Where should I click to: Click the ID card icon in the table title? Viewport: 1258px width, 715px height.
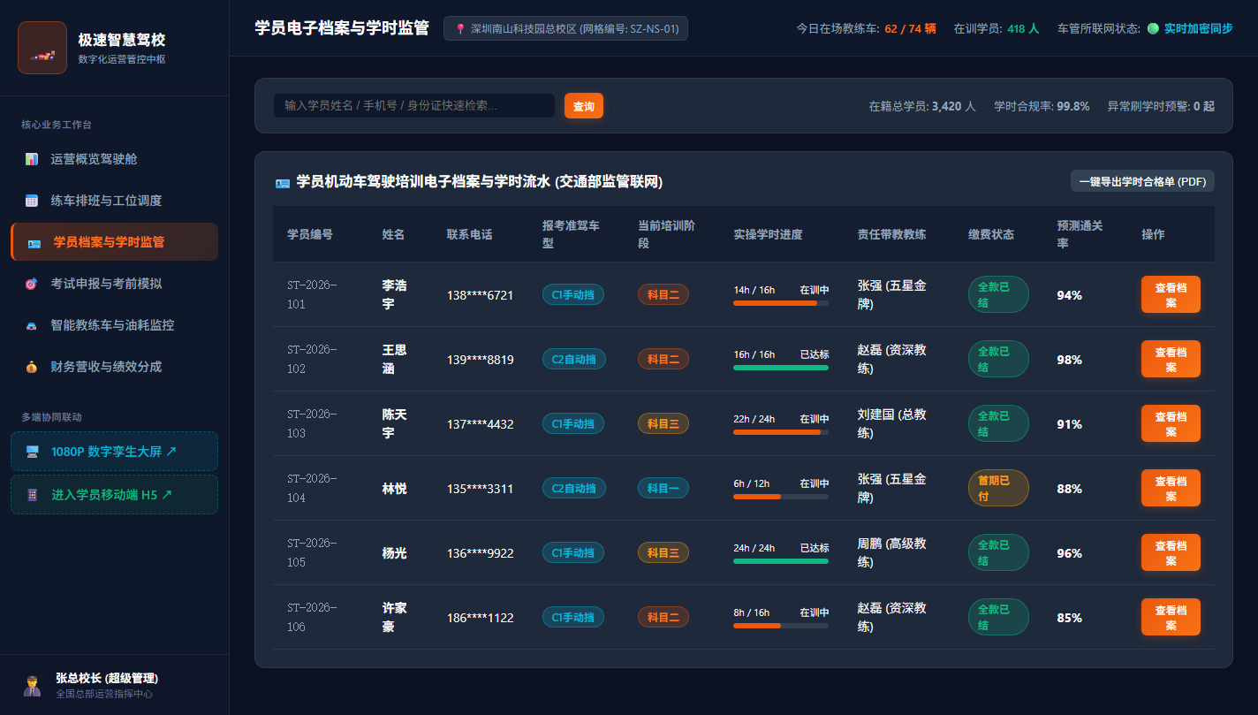283,182
